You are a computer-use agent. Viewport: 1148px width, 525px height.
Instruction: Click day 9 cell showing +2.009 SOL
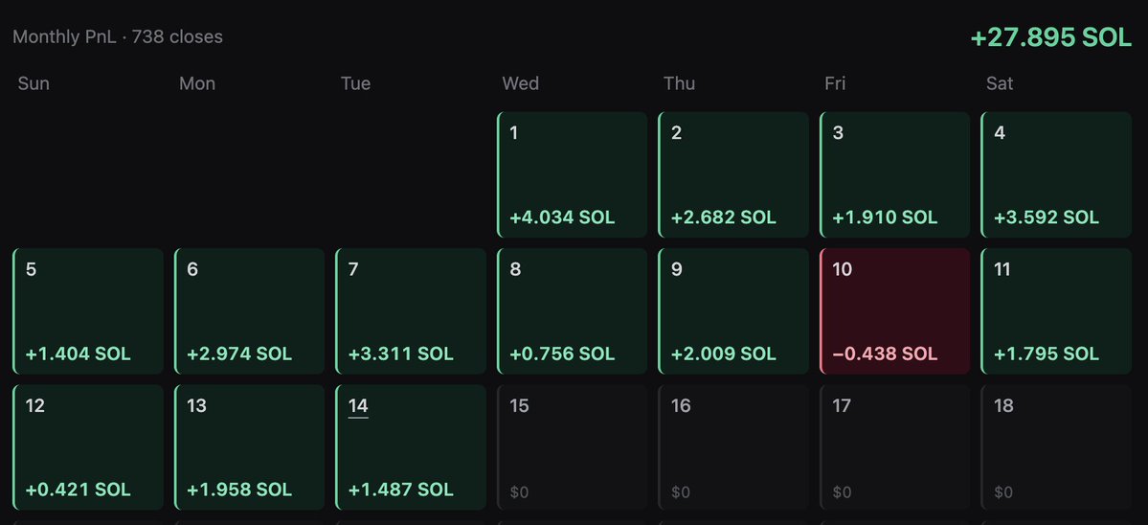[x=733, y=311]
